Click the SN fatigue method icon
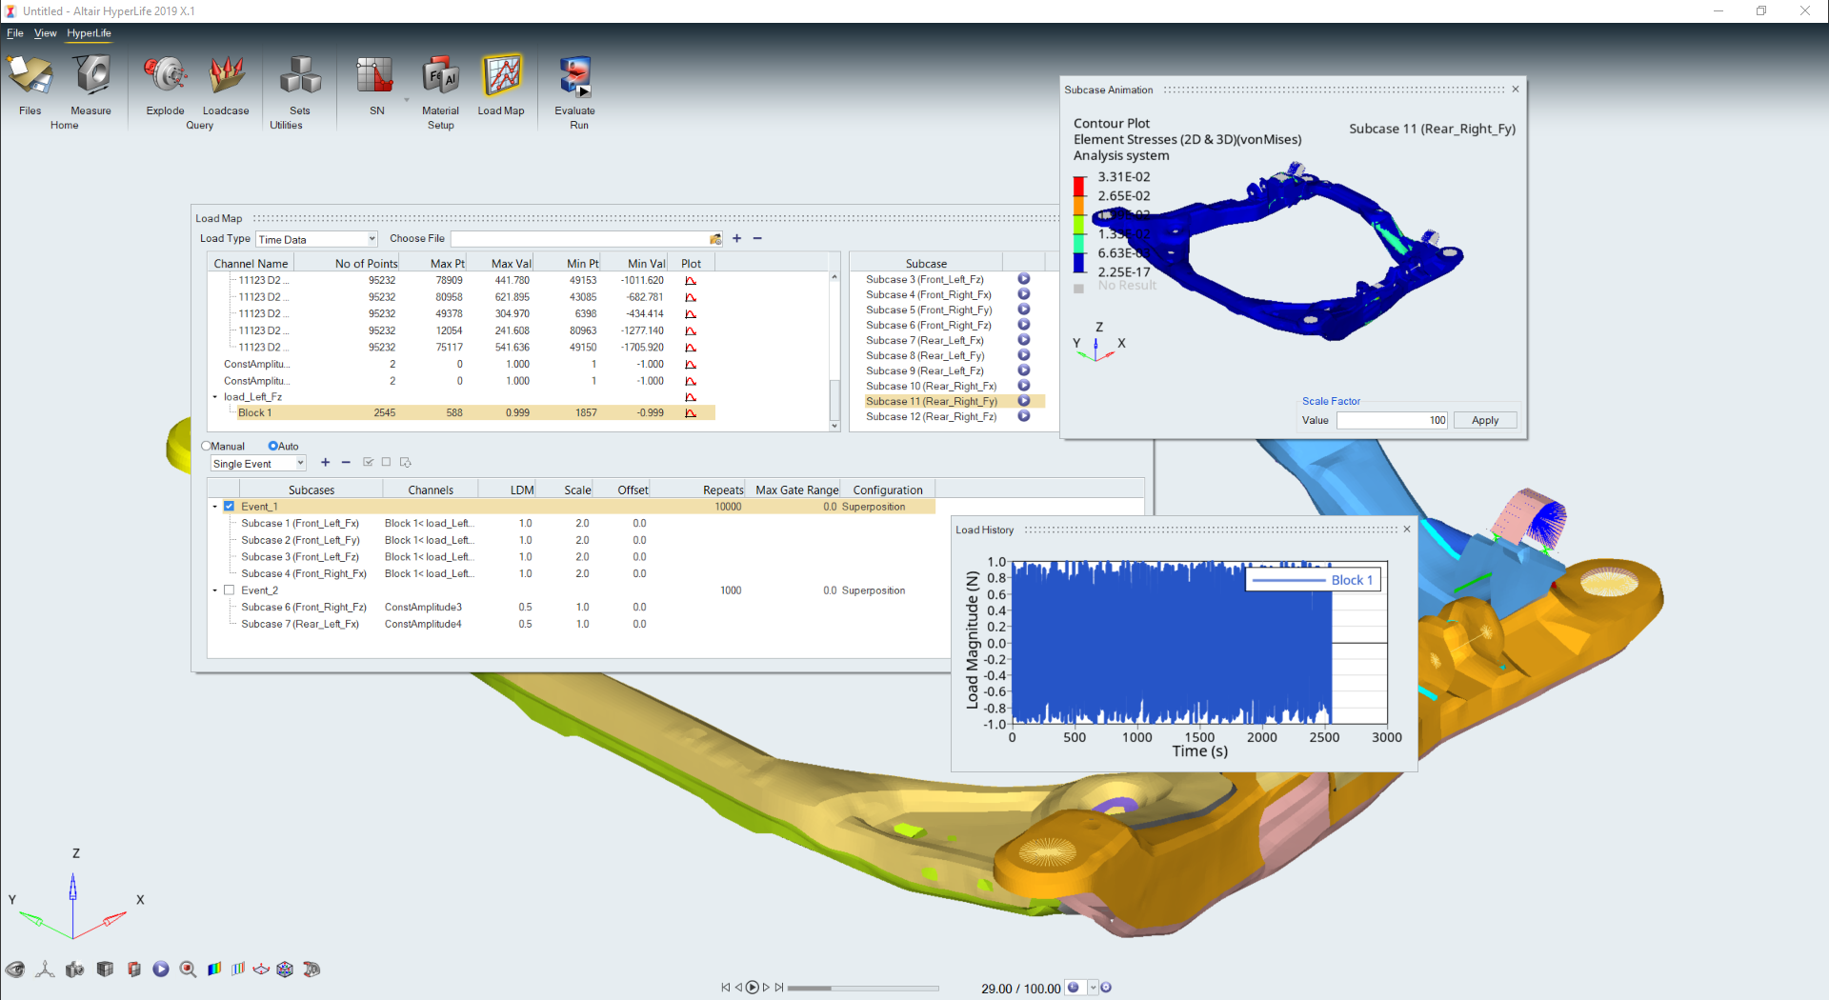 click(x=376, y=76)
